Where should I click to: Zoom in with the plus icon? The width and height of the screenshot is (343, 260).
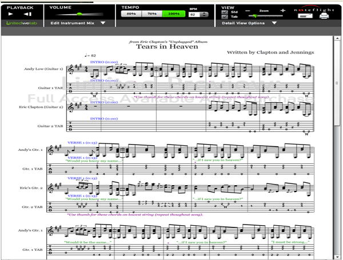coord(283,10)
